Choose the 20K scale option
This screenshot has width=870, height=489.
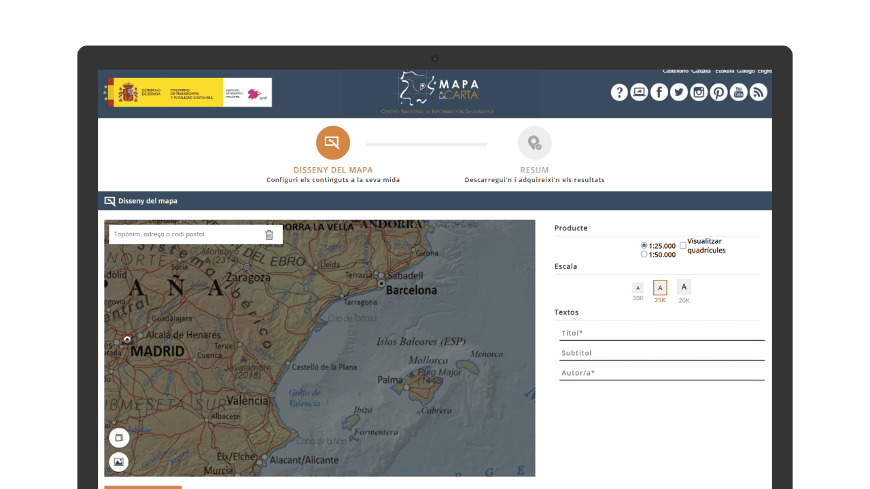(x=684, y=287)
